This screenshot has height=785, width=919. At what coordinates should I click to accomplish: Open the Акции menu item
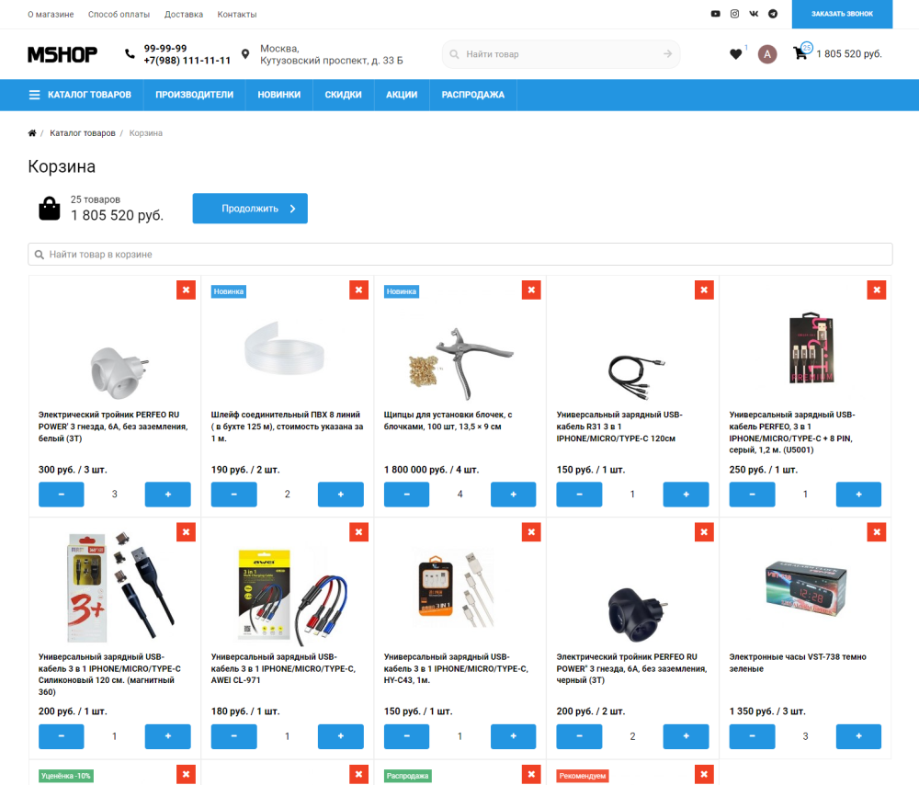click(402, 95)
